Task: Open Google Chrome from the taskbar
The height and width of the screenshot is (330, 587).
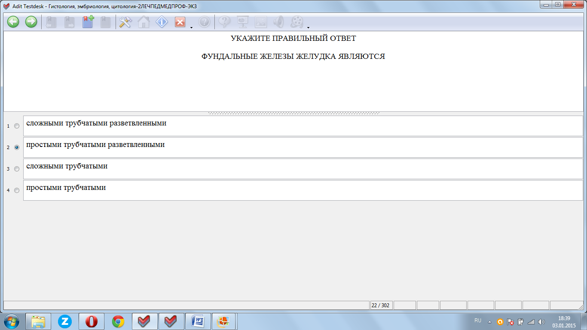Action: pos(118,321)
